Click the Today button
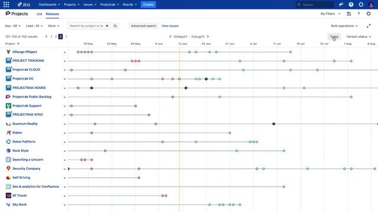 [334, 37]
